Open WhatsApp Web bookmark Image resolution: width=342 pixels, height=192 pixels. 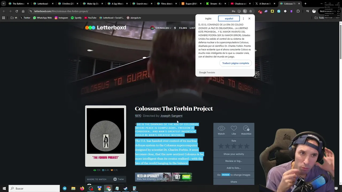[42, 18]
